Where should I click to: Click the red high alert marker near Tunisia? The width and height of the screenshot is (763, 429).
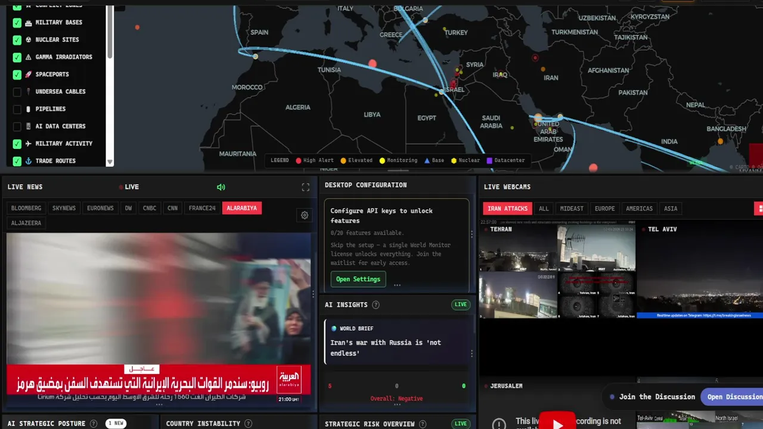click(373, 63)
